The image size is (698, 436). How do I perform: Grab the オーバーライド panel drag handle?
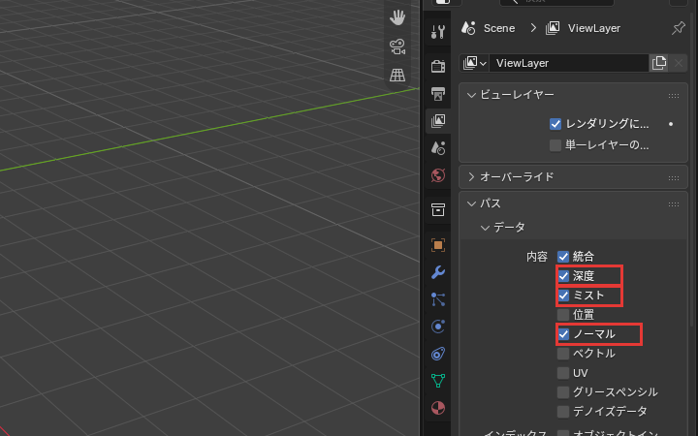(x=674, y=178)
